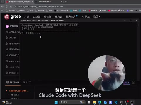141x105 pixels.
Task: Click the console window title bar icon
Action: point(21,20)
